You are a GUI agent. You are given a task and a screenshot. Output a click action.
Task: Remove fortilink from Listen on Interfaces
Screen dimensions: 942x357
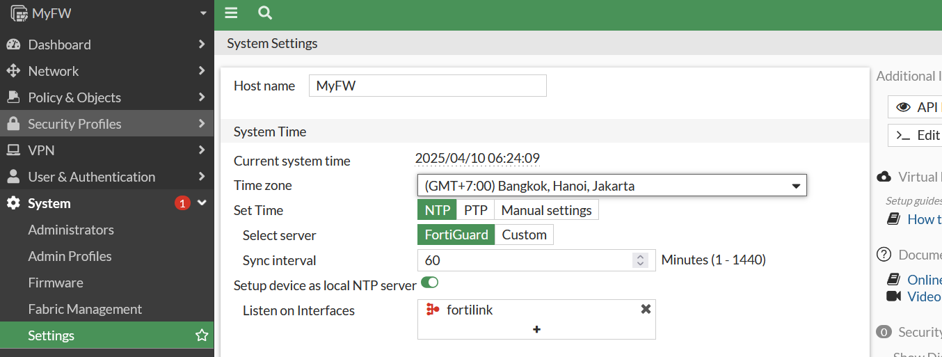click(646, 309)
